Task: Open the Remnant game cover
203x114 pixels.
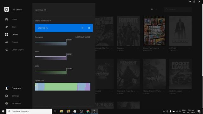Action: click(128, 74)
